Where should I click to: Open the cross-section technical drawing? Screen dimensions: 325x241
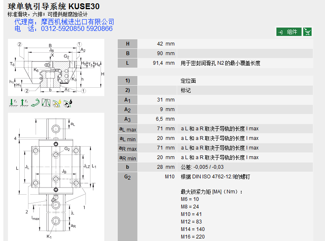click(x=56, y=68)
